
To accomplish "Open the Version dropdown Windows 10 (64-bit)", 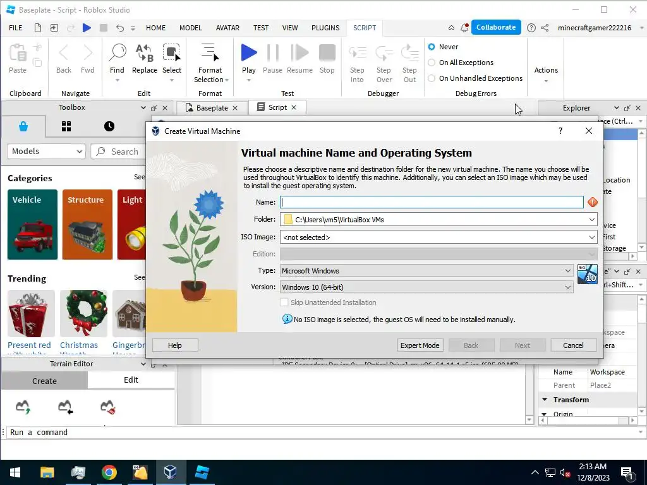I will tap(426, 287).
